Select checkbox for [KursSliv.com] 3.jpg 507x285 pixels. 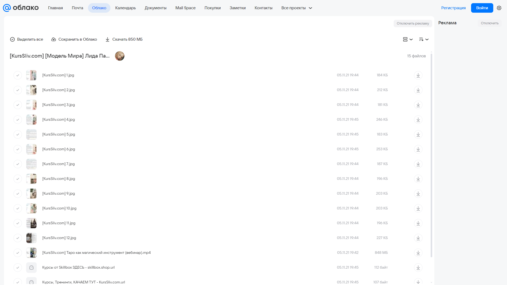click(x=17, y=105)
